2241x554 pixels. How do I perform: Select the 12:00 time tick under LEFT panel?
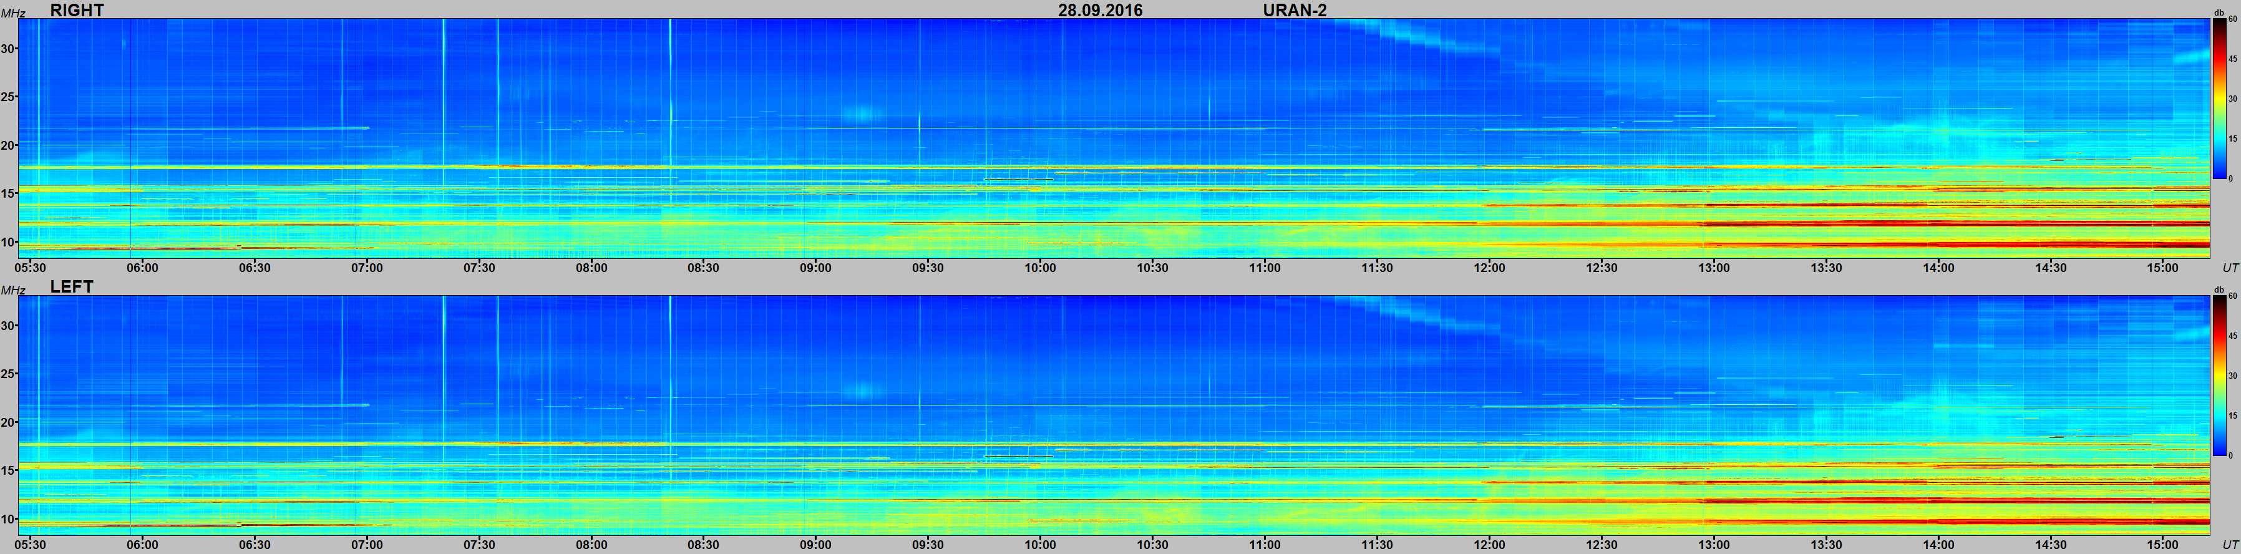click(1489, 545)
